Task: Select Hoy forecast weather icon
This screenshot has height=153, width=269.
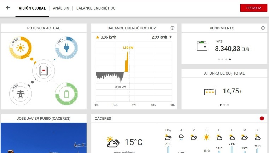Action: click(168, 137)
